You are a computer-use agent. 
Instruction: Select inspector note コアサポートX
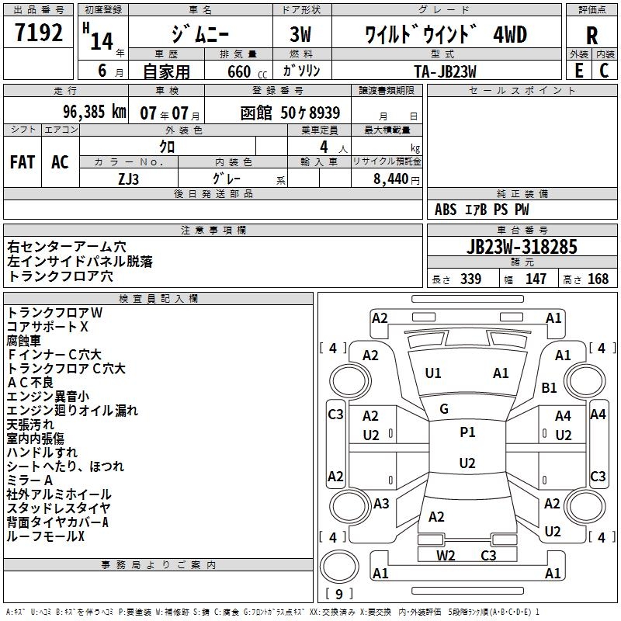click(x=47, y=327)
